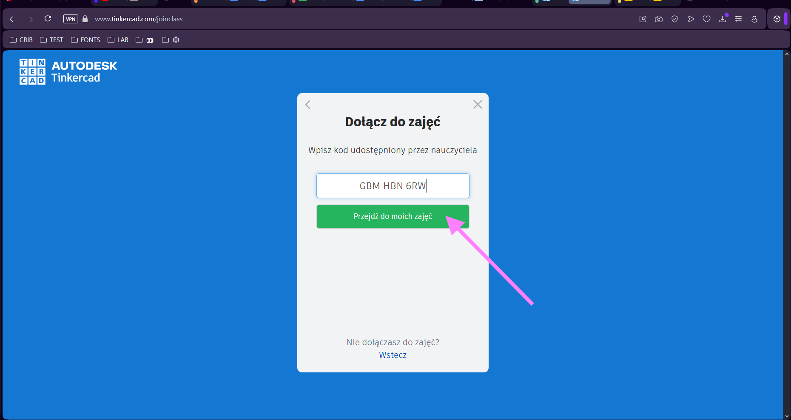Expand the LAB bookmarks folder
Viewport: 791px width, 420px height.
[118, 40]
